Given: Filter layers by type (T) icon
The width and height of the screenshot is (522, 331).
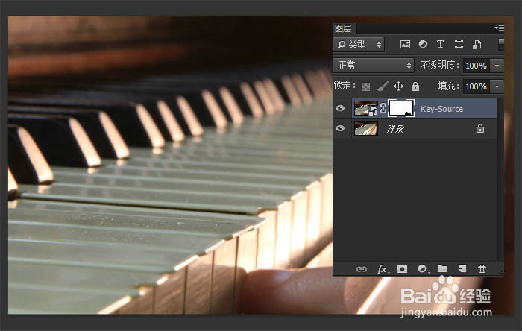Looking at the screenshot, I should [441, 44].
